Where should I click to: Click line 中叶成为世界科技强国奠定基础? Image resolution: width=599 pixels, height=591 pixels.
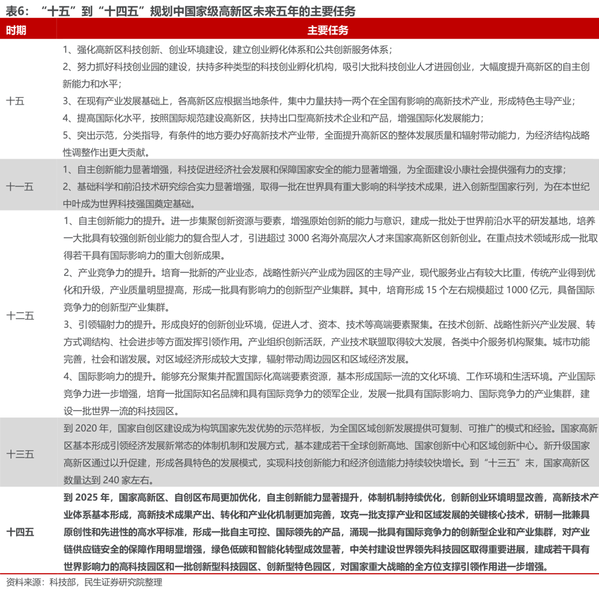tap(129, 204)
